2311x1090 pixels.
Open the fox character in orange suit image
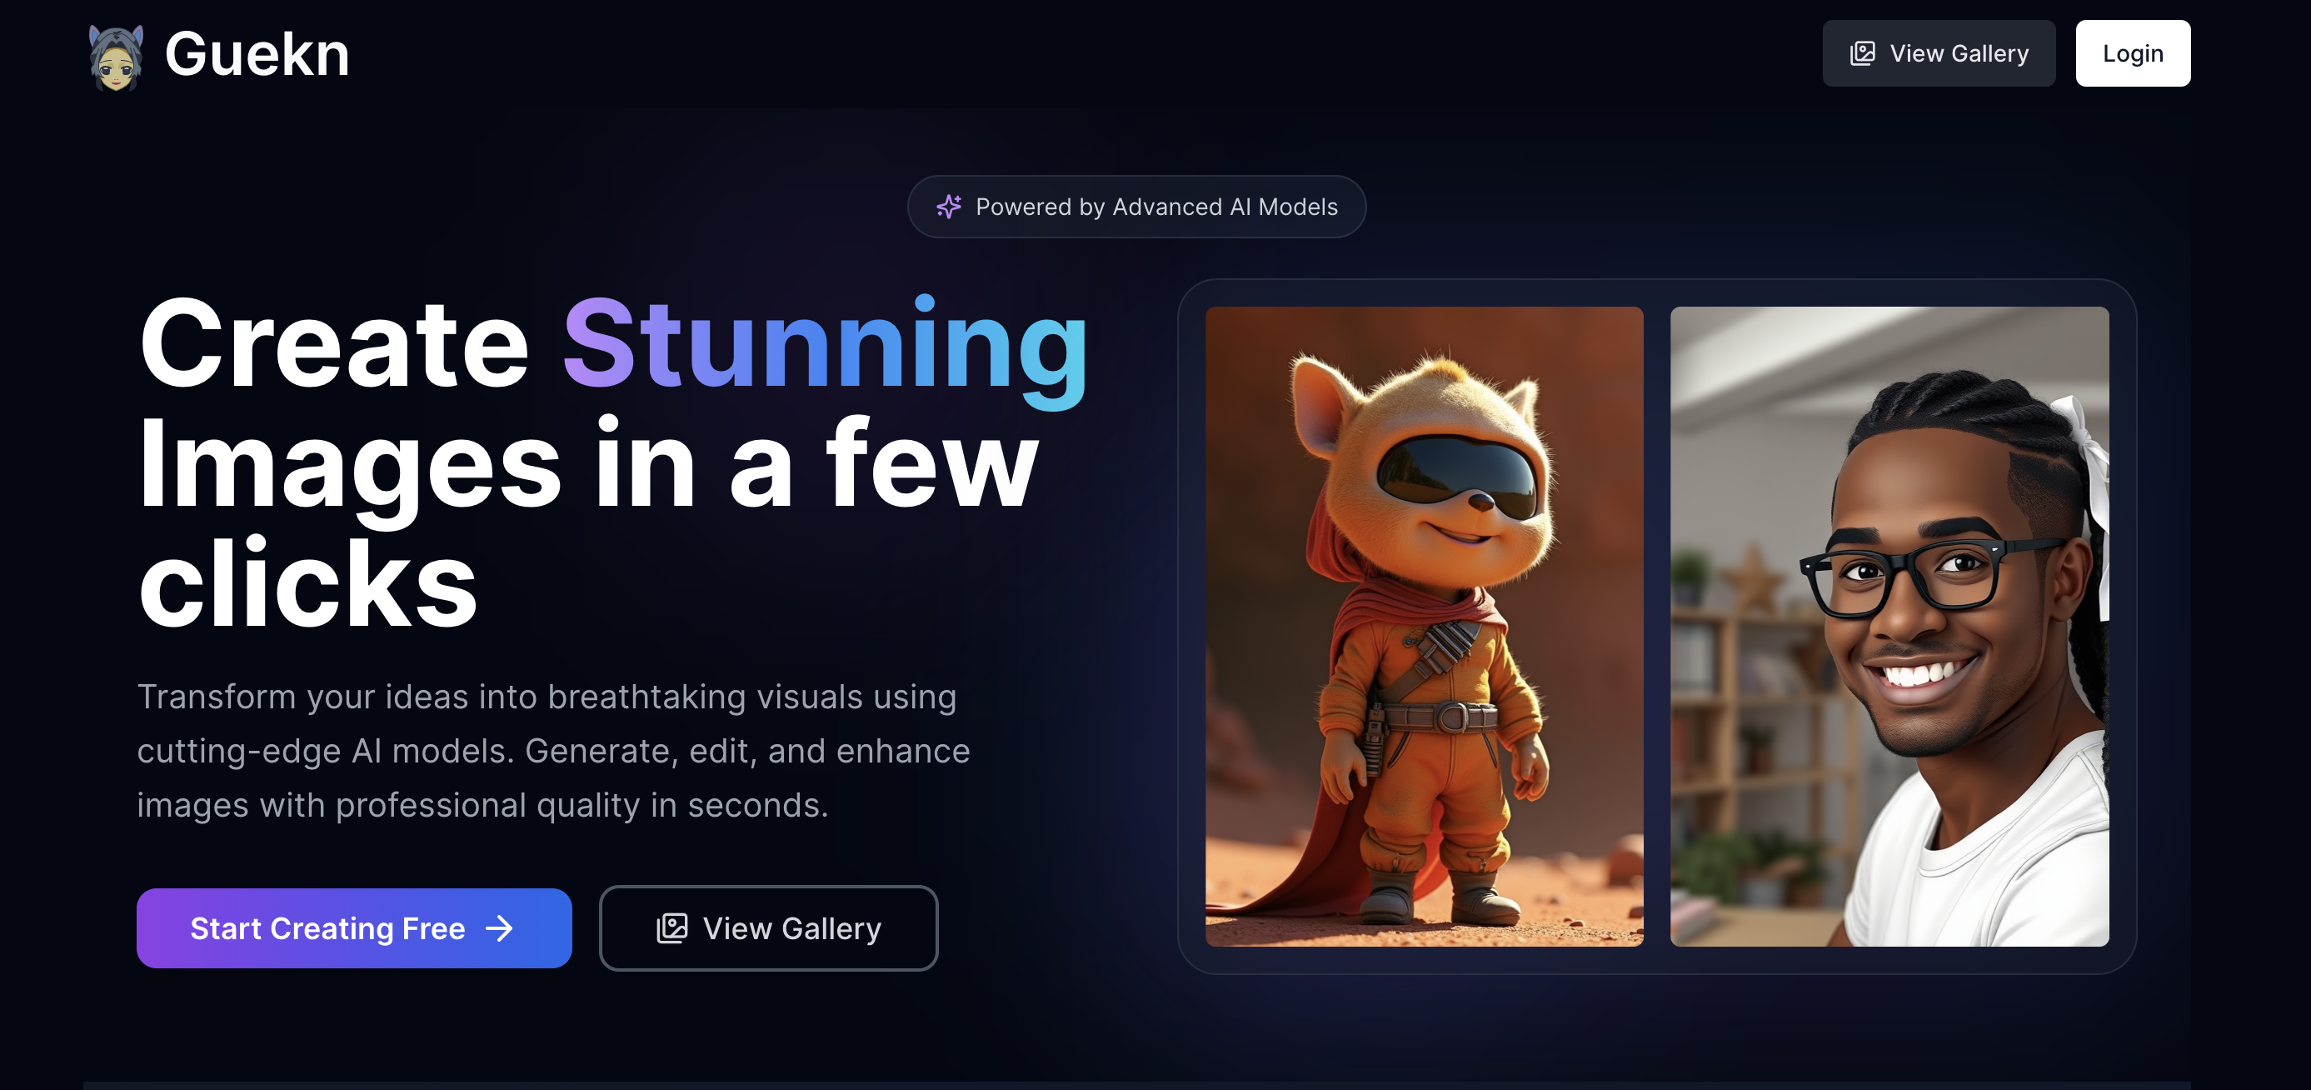(x=1424, y=626)
